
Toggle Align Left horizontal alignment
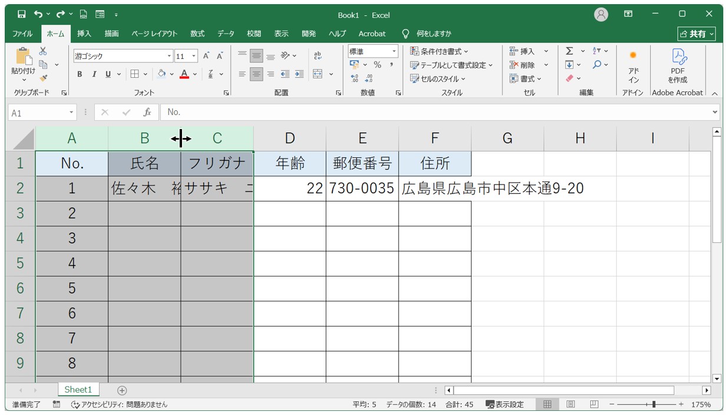tap(242, 74)
